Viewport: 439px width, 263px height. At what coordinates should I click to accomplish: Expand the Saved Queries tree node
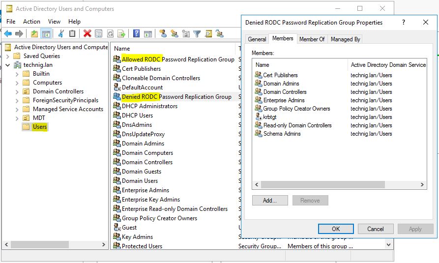click(x=8, y=57)
